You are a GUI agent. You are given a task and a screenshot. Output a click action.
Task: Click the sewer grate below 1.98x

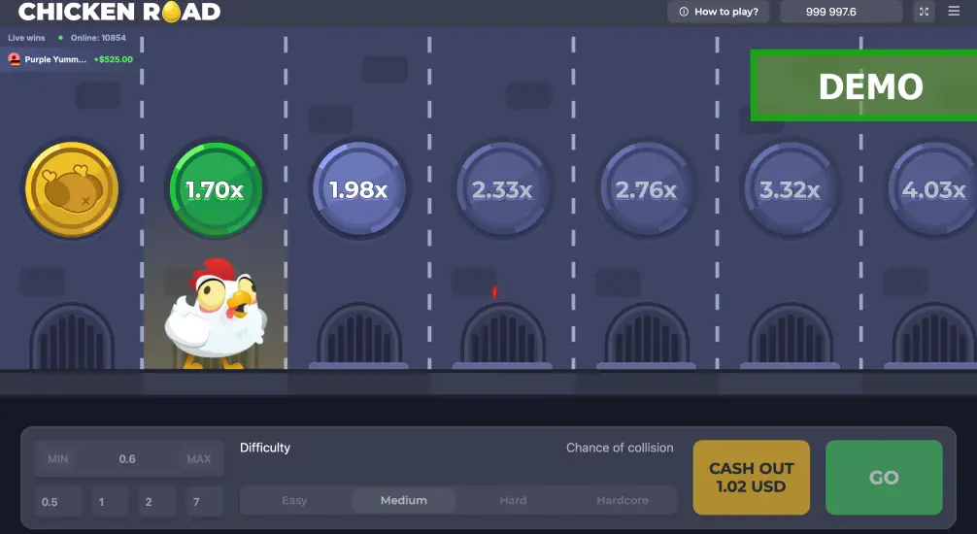[359, 337]
